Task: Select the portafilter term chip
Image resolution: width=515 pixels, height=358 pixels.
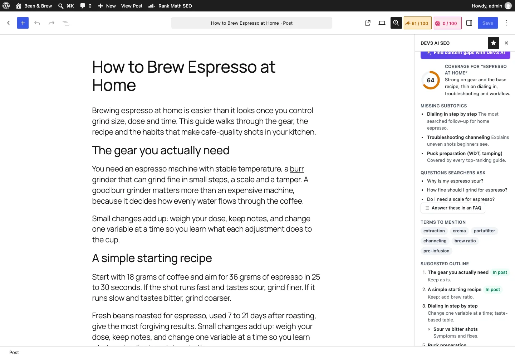Action: click(x=484, y=231)
